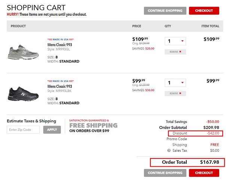The image size is (226, 185).
Task: Click the top Checkout button
Action: (x=204, y=11)
